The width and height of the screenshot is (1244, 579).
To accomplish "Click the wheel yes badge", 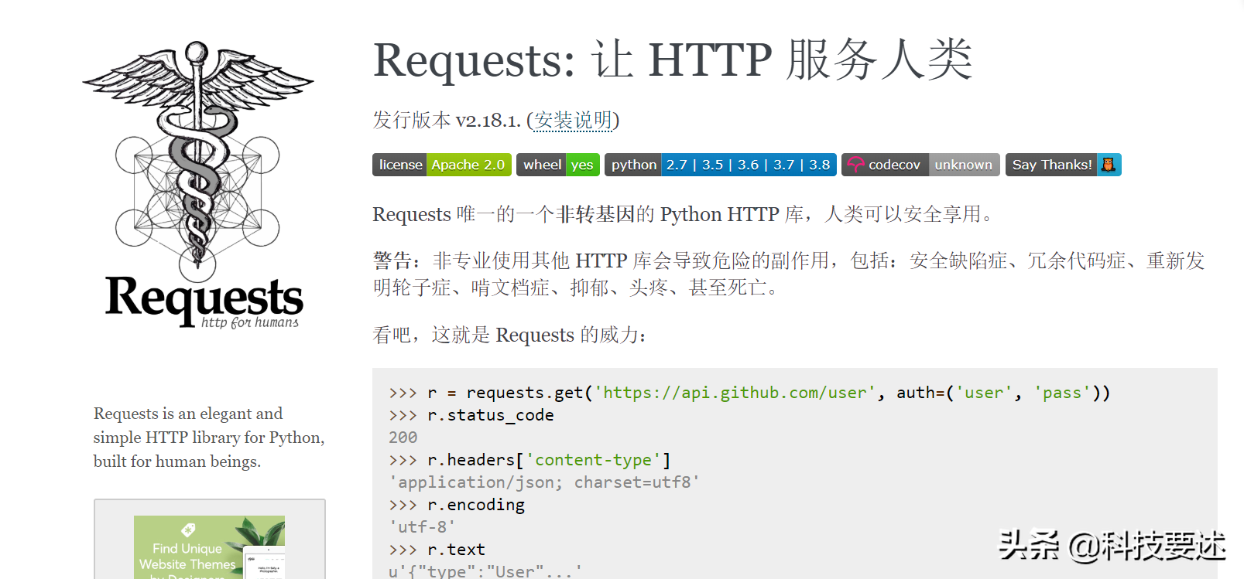I will pyautogui.click(x=558, y=165).
